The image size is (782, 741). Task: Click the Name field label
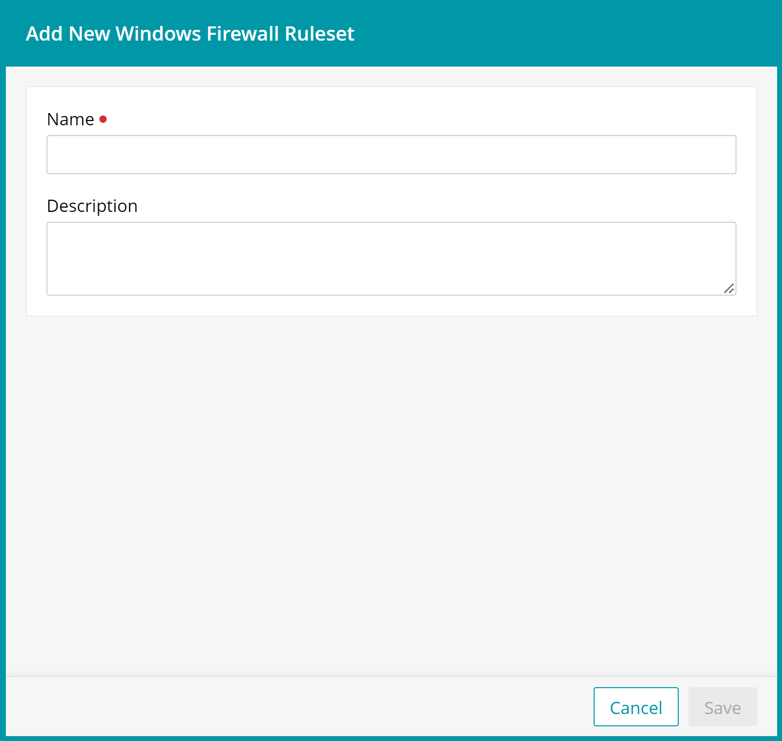[70, 119]
